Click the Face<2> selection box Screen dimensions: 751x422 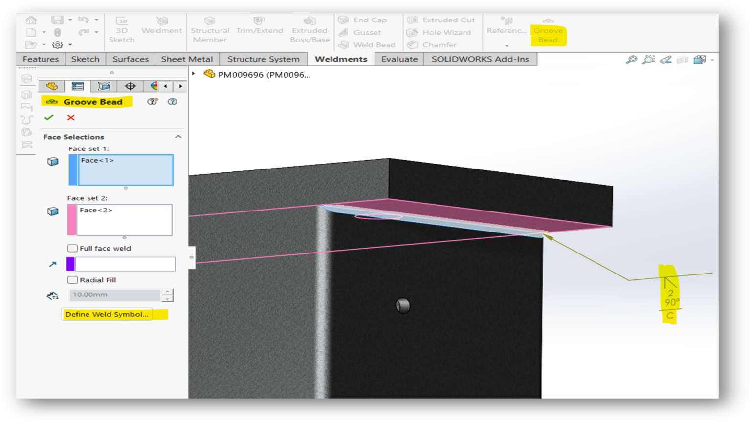(125, 220)
